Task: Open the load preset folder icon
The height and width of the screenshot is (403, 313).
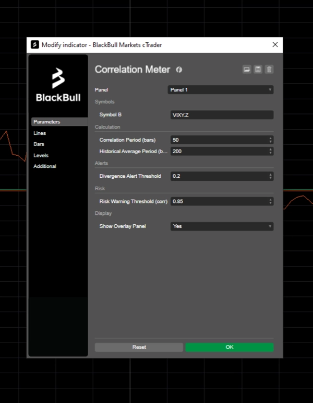Action: click(x=247, y=70)
